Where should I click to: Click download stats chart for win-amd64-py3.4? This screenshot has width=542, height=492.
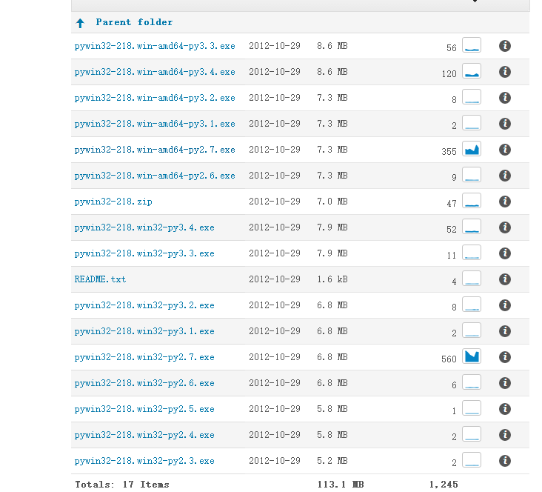[x=472, y=71]
